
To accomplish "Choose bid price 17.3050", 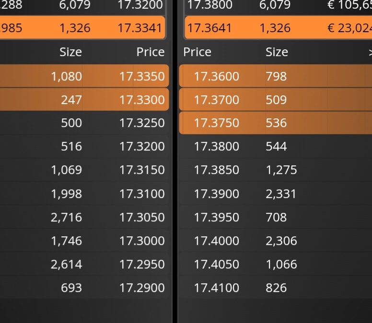I will 141,217.
